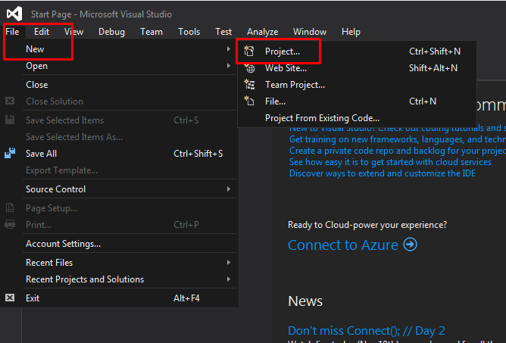
Task: Click the Team Project icon
Action: 249,85
